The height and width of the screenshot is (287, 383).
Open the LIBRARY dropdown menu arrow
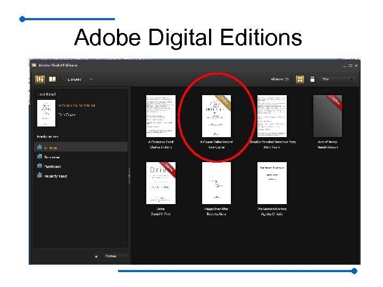(91, 79)
